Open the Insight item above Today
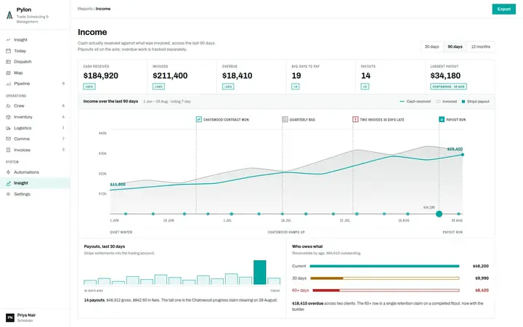 tap(35, 40)
